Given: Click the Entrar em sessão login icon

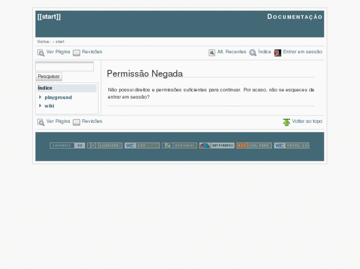Looking at the screenshot, I should pyautogui.click(x=278, y=53).
